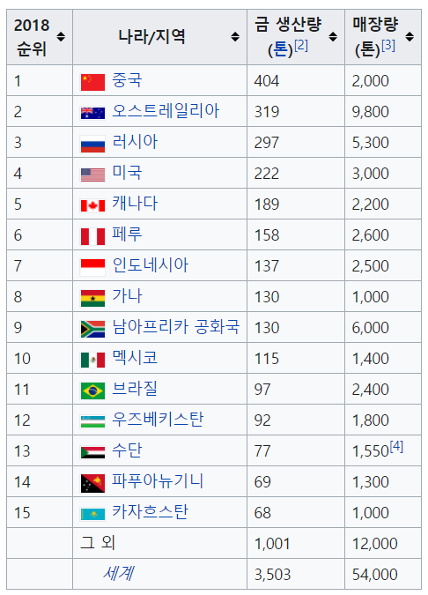The width and height of the screenshot is (428, 595).
Task: Open footnote [2] in 금 생산량 header
Action: point(301,46)
